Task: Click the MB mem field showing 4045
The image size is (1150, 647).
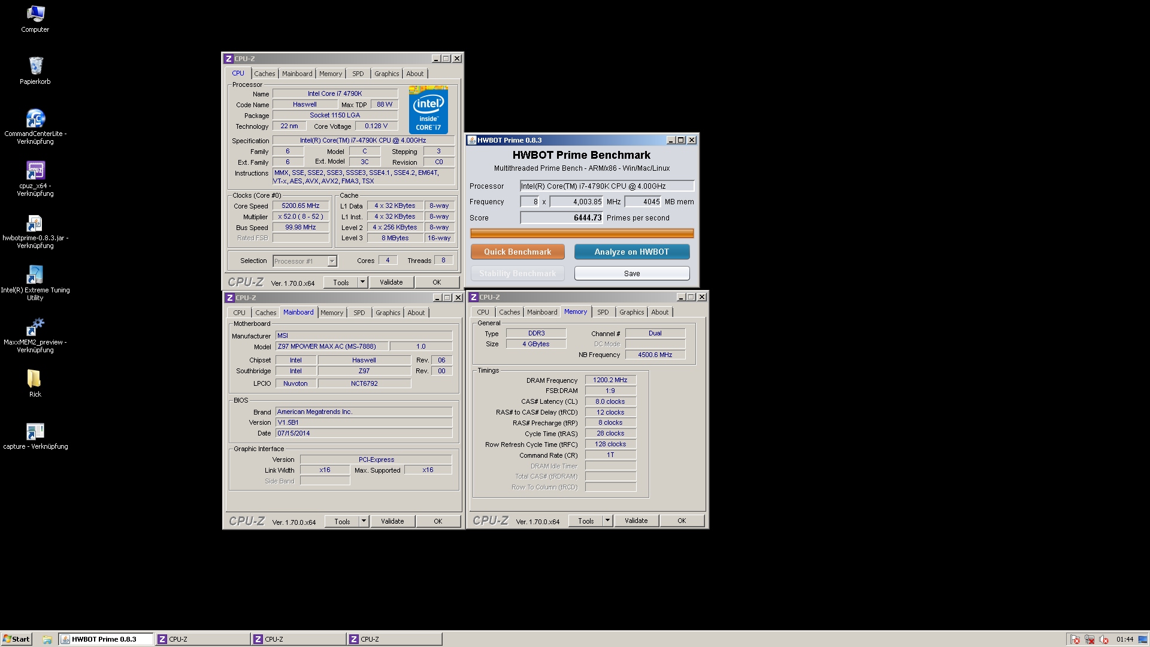Action: (x=643, y=202)
